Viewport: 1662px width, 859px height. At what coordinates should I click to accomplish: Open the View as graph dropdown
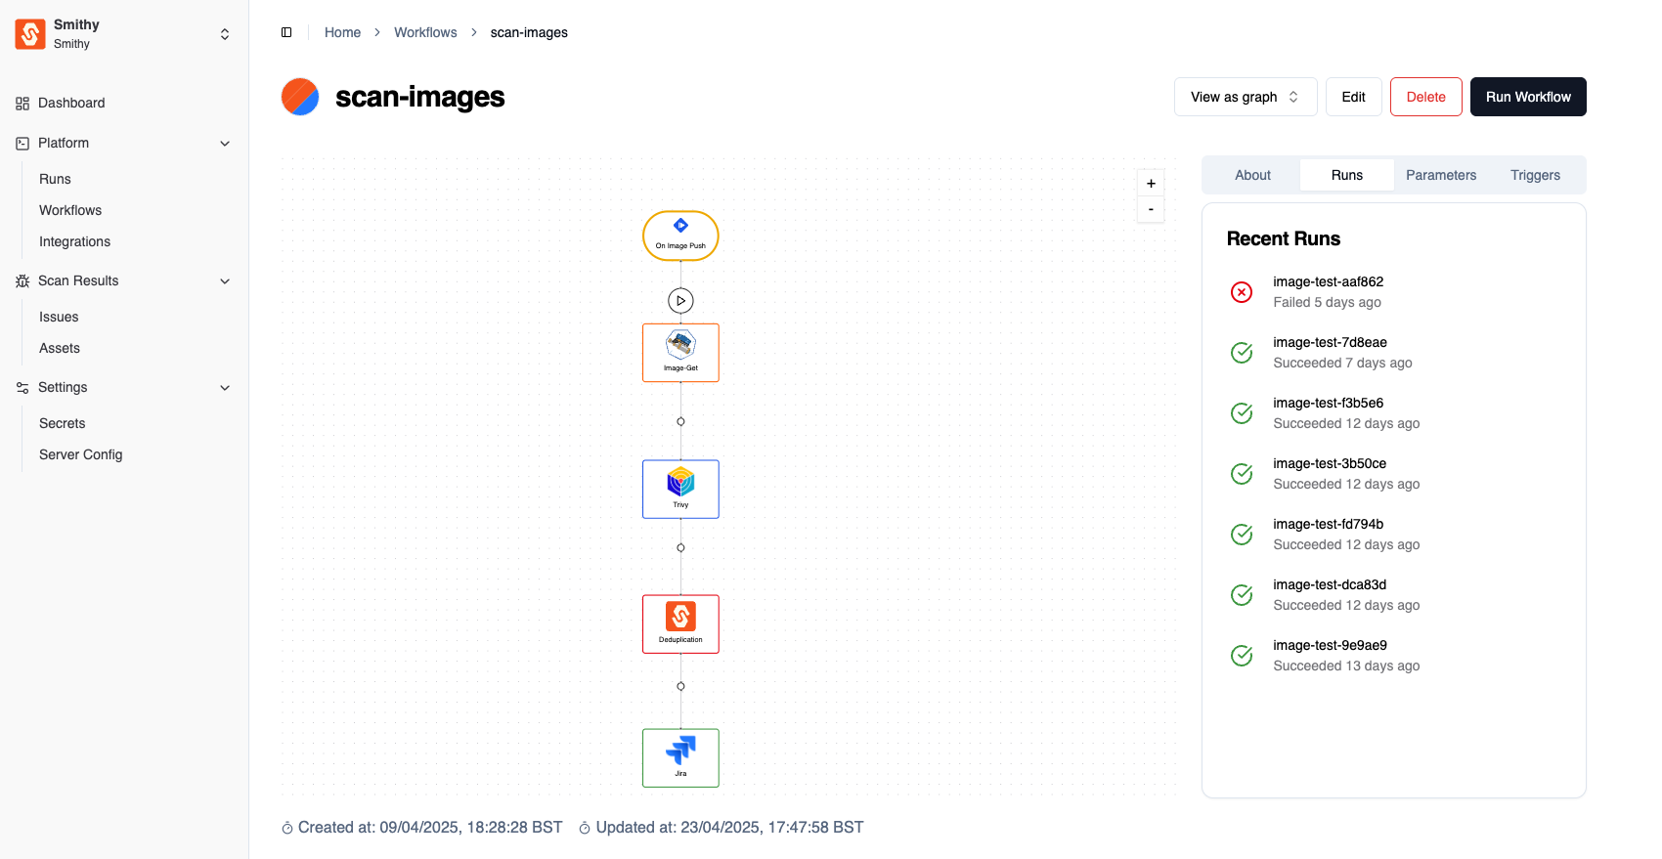[x=1245, y=97]
